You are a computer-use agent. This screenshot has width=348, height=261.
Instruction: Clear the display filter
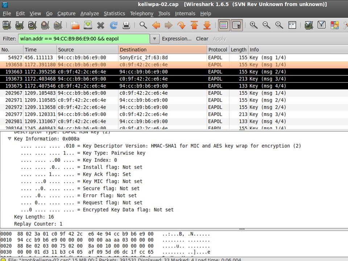(x=202, y=39)
